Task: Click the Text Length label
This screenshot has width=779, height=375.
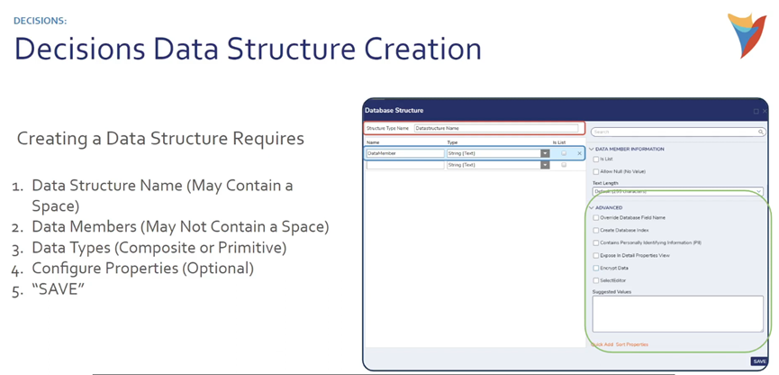Action: [x=605, y=183]
